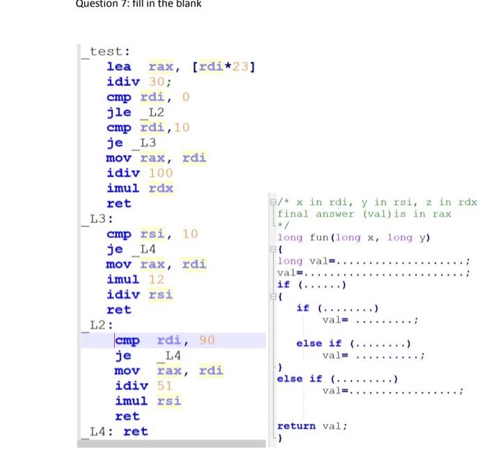Click the 'idiv 100' instruction

[139, 173]
